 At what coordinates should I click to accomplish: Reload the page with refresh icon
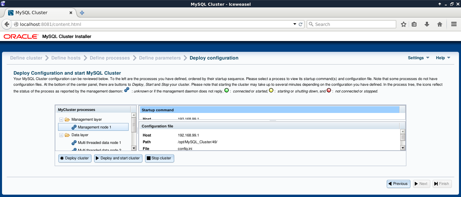[x=301, y=24]
